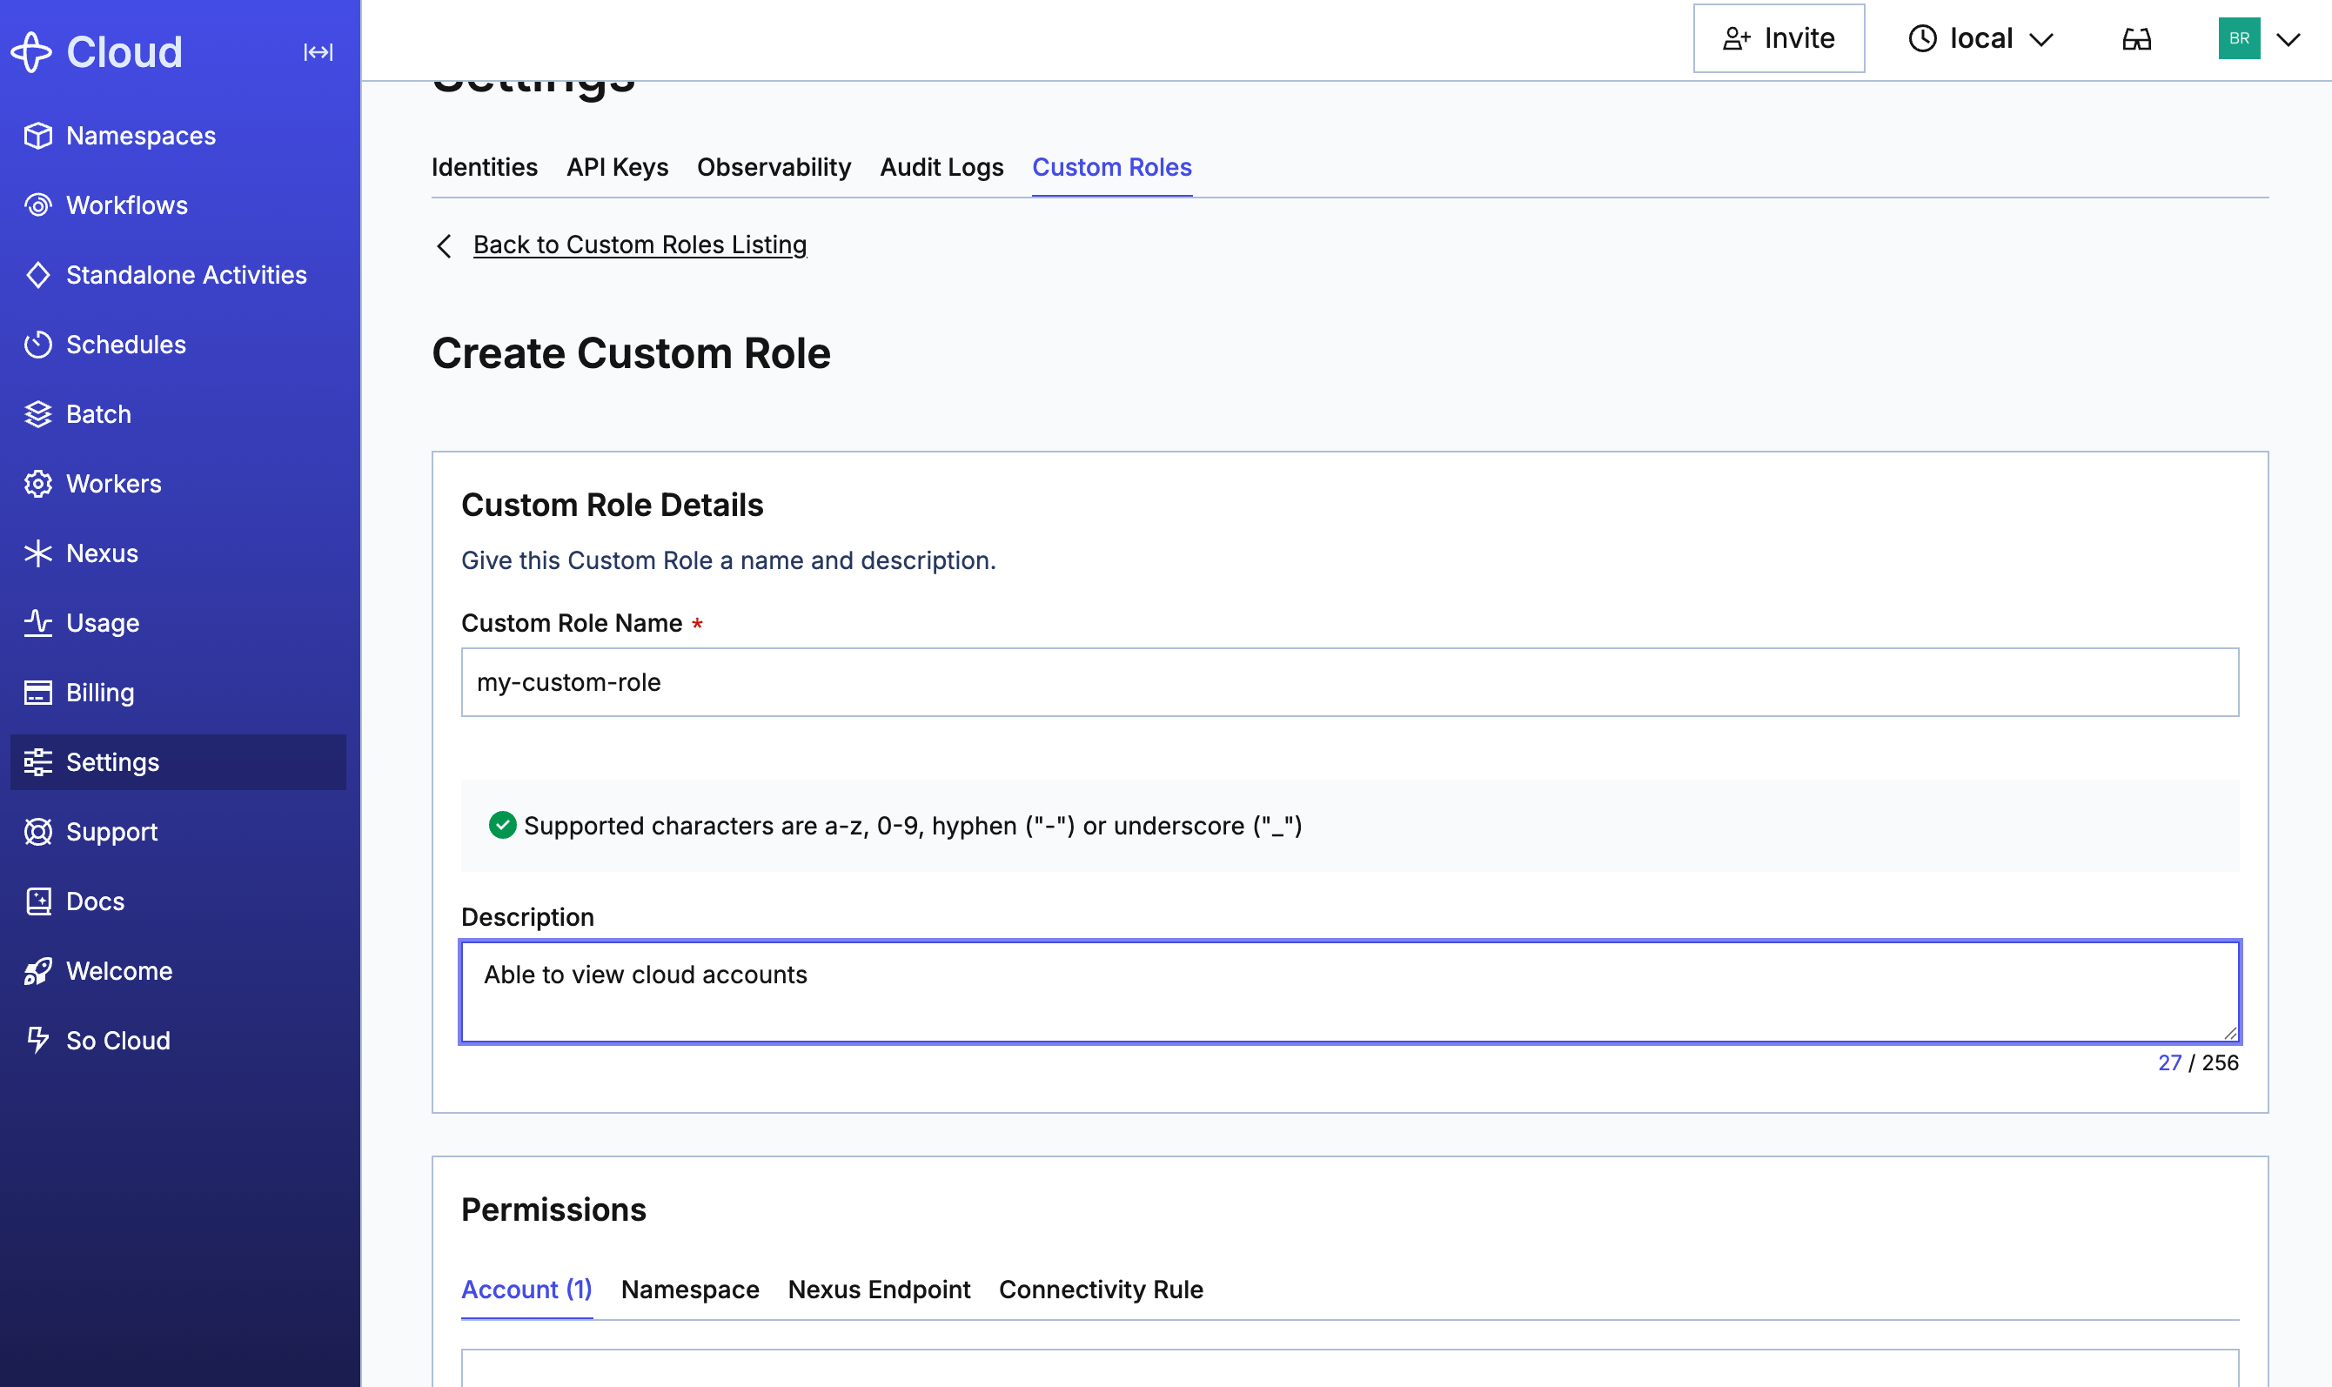2332x1387 pixels.
Task: Click the Welcome rocket icon
Action: (x=38, y=971)
